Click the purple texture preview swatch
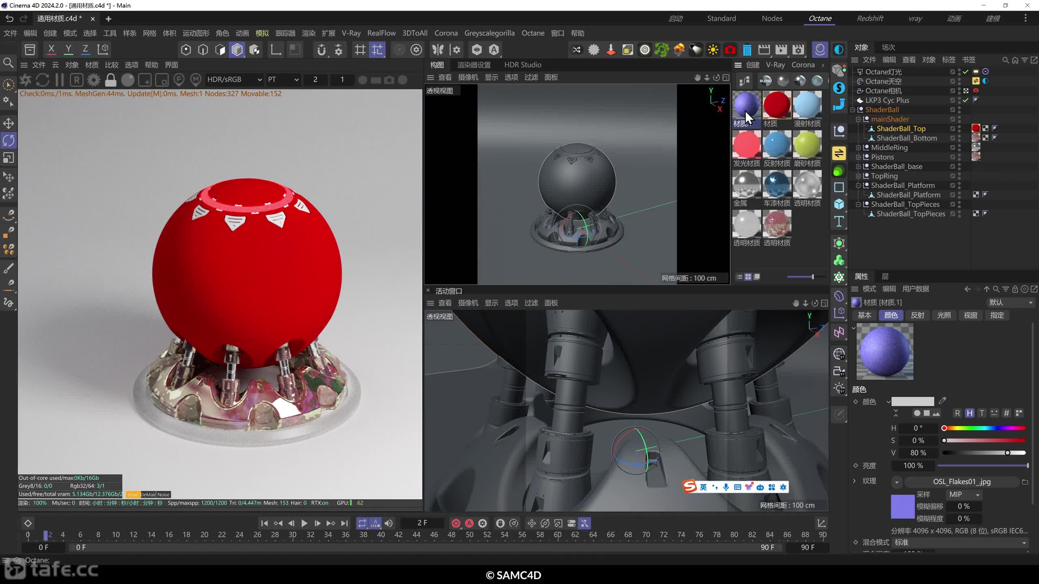 pyautogui.click(x=902, y=507)
